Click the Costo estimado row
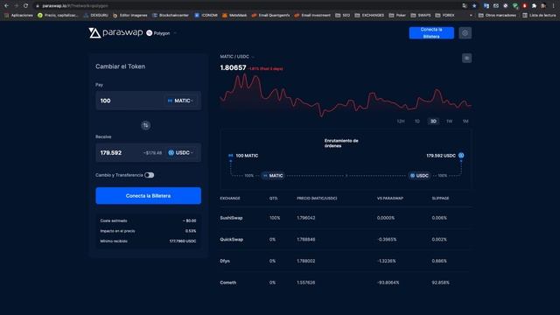Viewport: 560px width, 315px height. pyautogui.click(x=148, y=220)
